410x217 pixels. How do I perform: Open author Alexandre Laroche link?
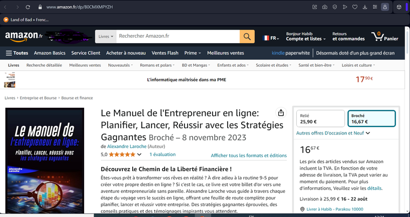tap(127, 146)
